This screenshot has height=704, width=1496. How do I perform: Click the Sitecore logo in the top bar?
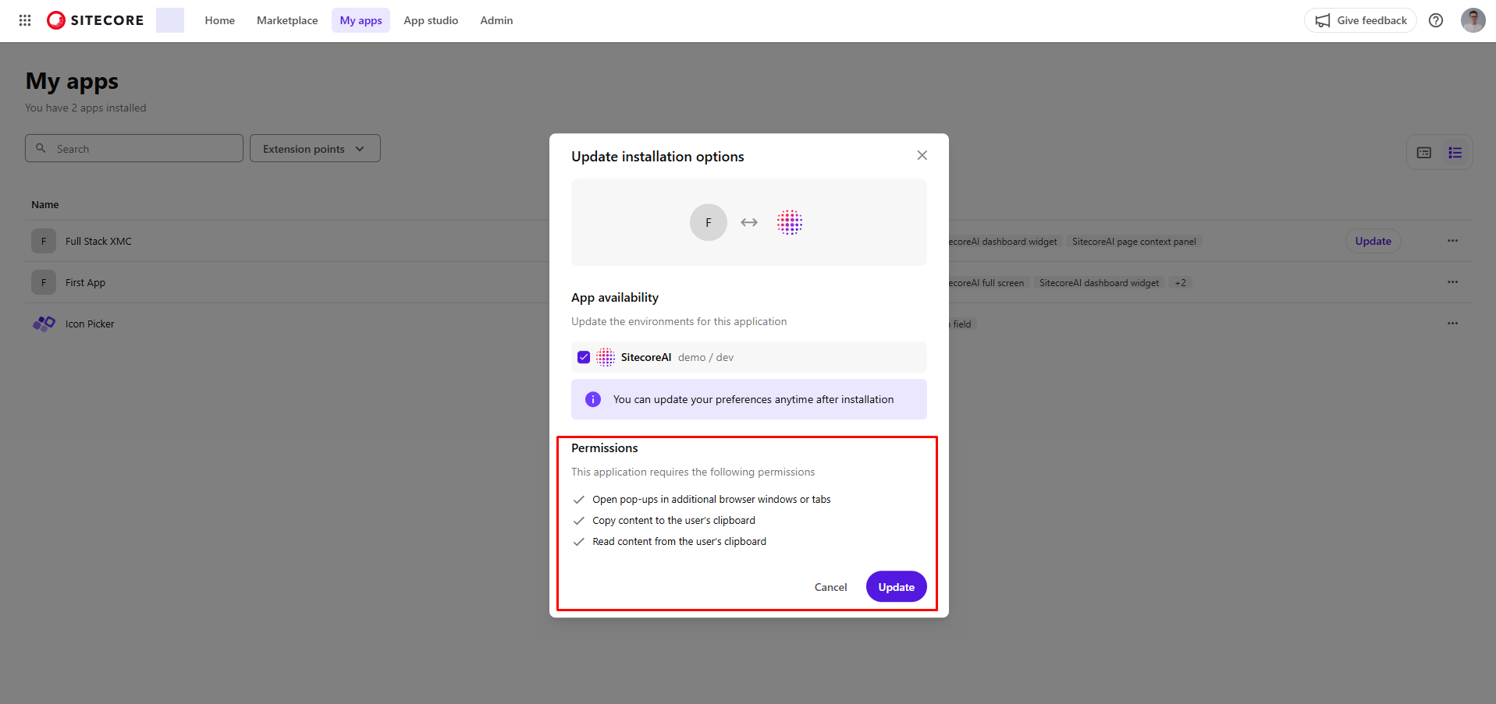point(94,20)
